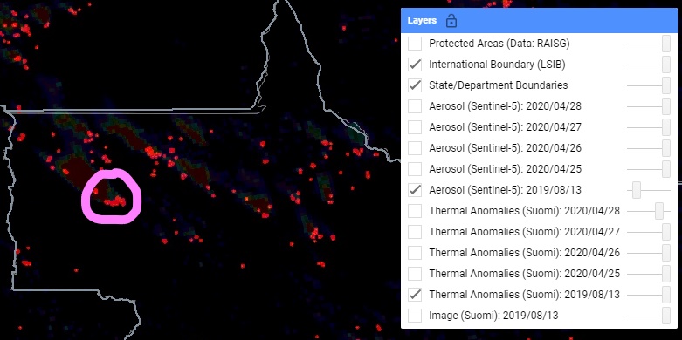The width and height of the screenshot is (682, 340).
Task: Click the Aerosol 2019/08/13 opacity slider handle
Action: [x=637, y=190]
